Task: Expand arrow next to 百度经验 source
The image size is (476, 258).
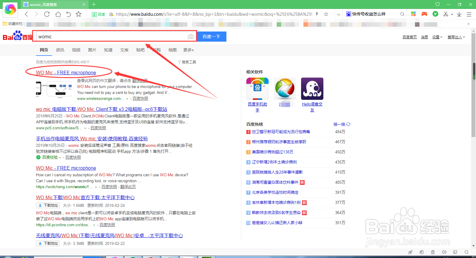Action: (x=60, y=158)
